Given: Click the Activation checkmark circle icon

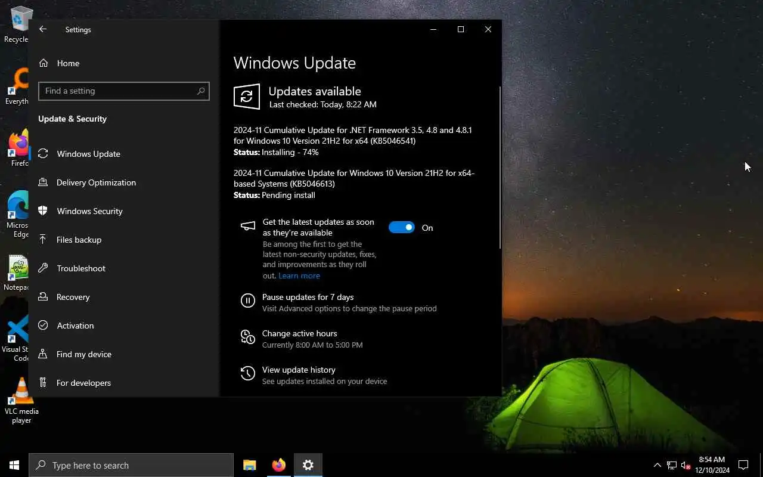Looking at the screenshot, I should [x=43, y=326].
